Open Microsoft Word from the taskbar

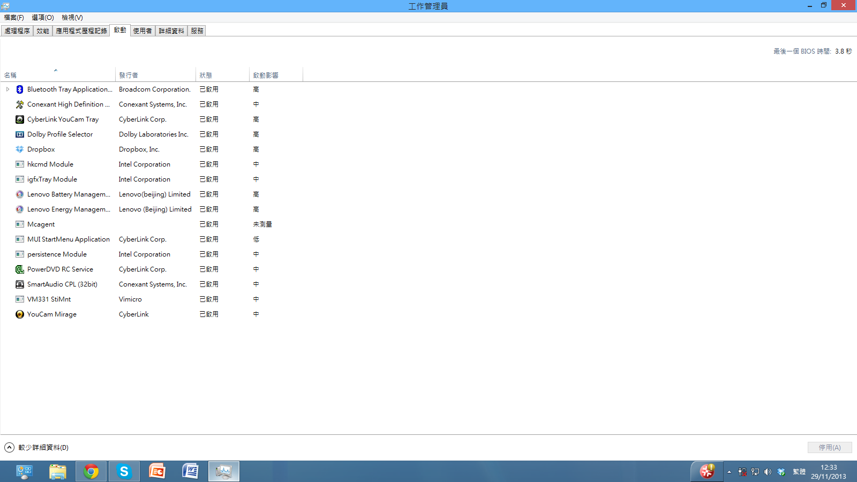[x=191, y=471]
